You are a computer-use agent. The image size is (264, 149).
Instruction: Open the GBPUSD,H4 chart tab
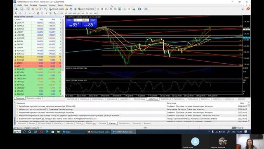point(72,99)
